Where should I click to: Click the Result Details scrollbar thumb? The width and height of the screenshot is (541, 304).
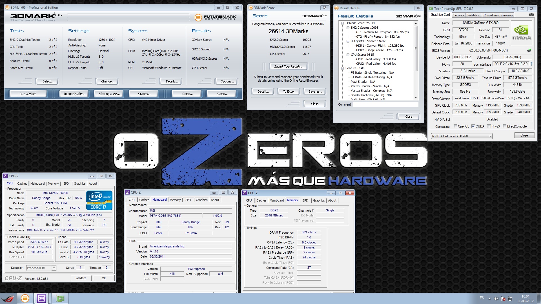coord(416,48)
